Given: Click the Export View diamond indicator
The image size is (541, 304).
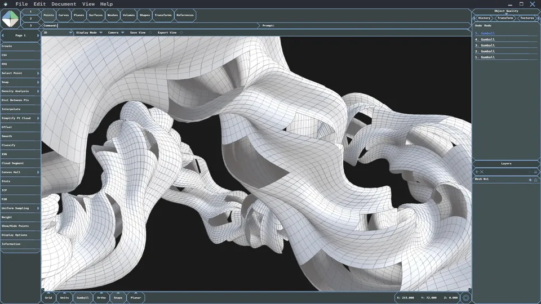Looking at the screenshot, I should pos(181,33).
